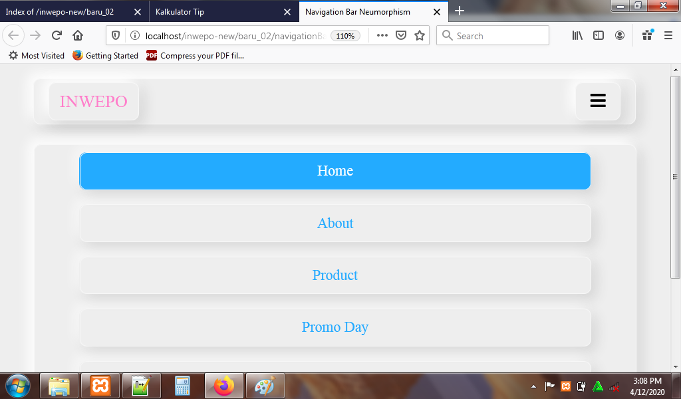Click the localhost URL address field
The height and width of the screenshot is (399, 681).
pos(235,36)
